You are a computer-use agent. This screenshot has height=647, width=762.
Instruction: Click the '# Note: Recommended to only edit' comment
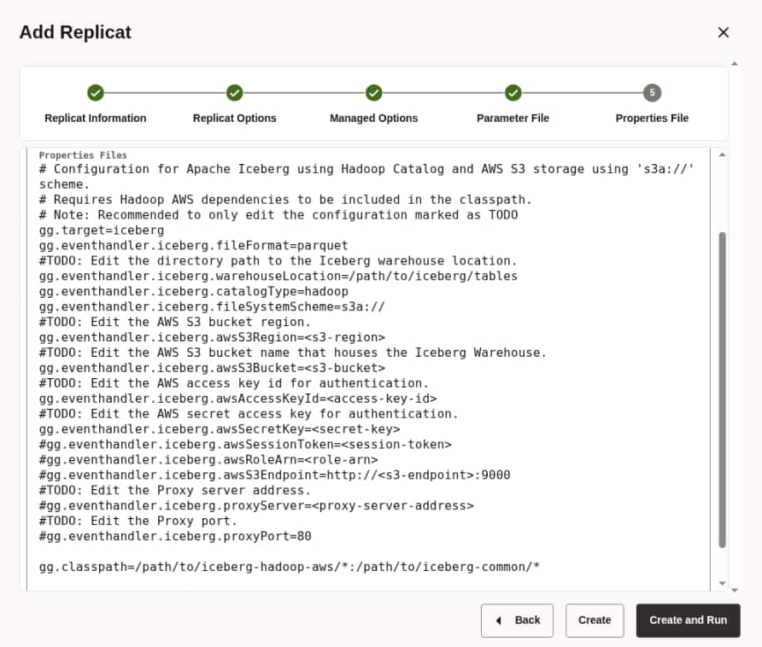[278, 215]
